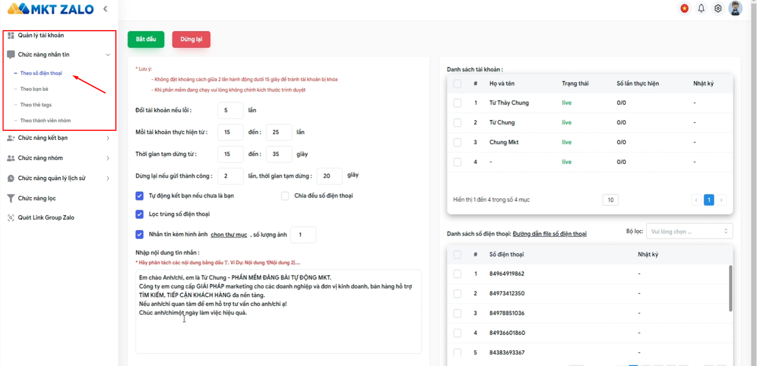Image resolution: width=757 pixels, height=366 pixels.
Task: Click the page vertical scrollbar
Action: pyautogui.click(x=754, y=183)
